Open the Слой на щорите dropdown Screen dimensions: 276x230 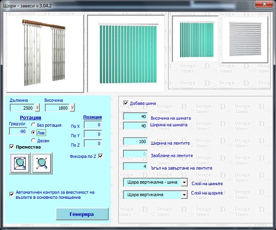click(184, 195)
